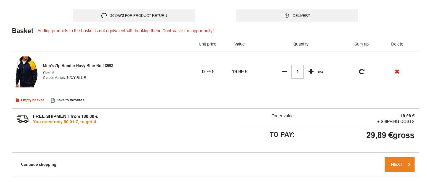Click the Save to favorites document icon

[x=52, y=100]
